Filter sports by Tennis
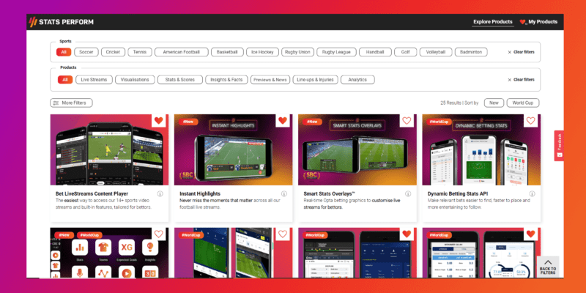The height and width of the screenshot is (293, 586). coord(140,52)
